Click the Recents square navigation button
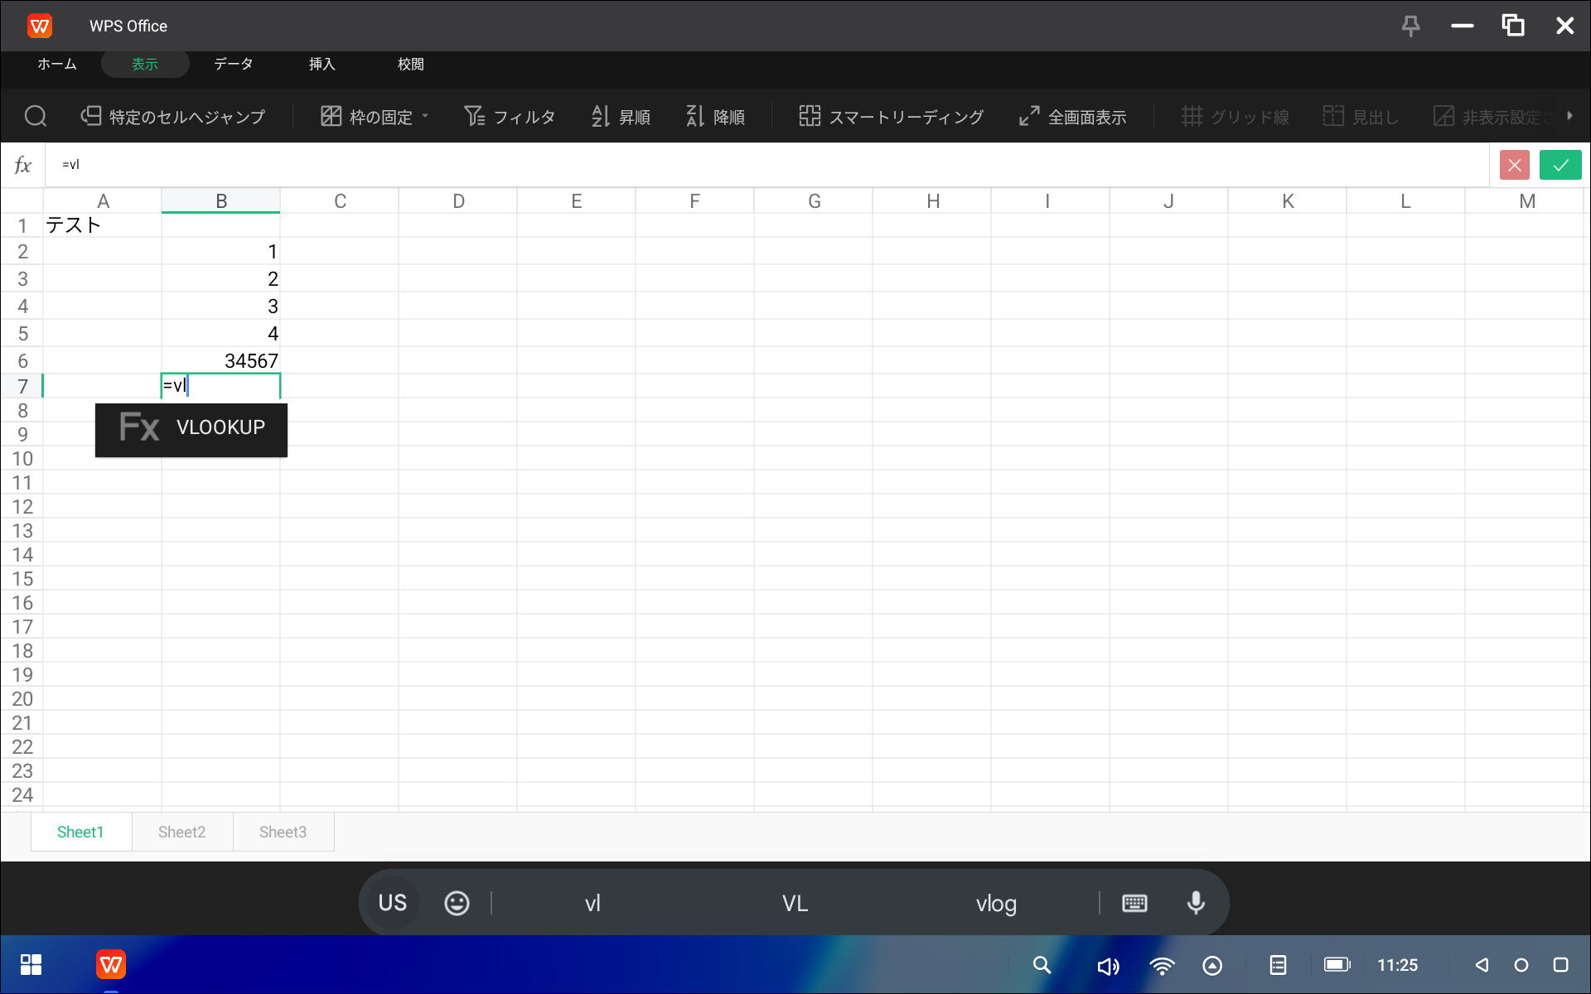The image size is (1591, 994). 1560,965
